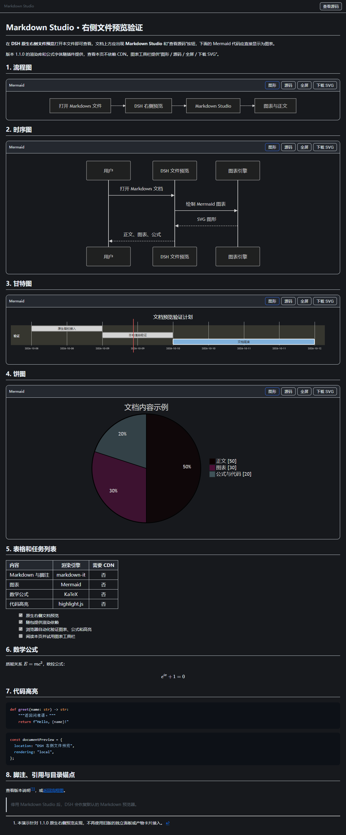Screen dimensions: 346x835
Task: Select 图形 tab in the Gantt chart toolbar
Action: click(272, 301)
